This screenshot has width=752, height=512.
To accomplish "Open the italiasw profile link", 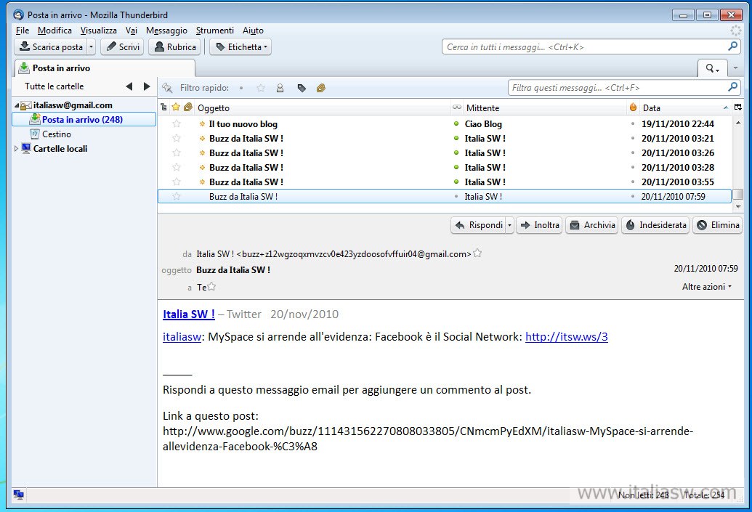I will tap(182, 337).
